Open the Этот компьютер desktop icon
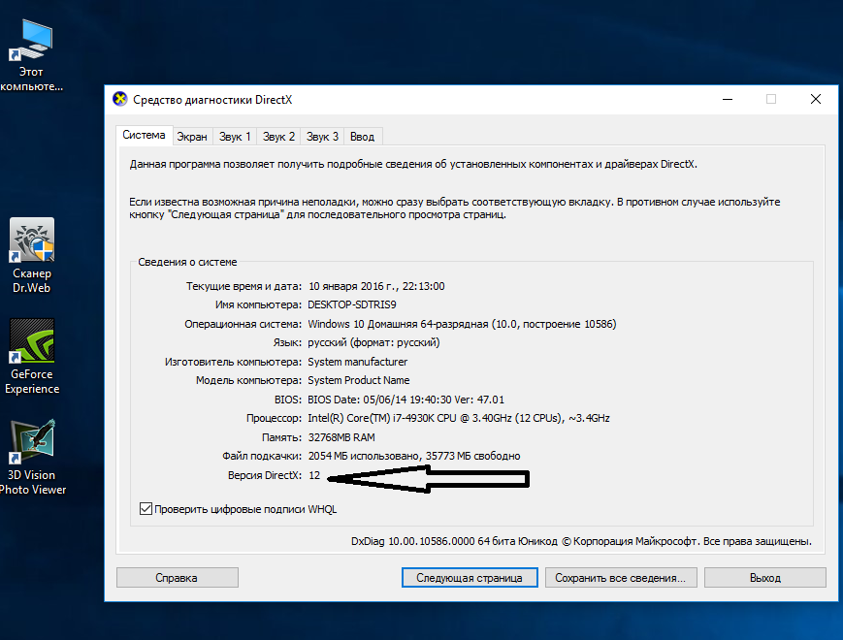This screenshot has height=640, width=843. [31, 53]
